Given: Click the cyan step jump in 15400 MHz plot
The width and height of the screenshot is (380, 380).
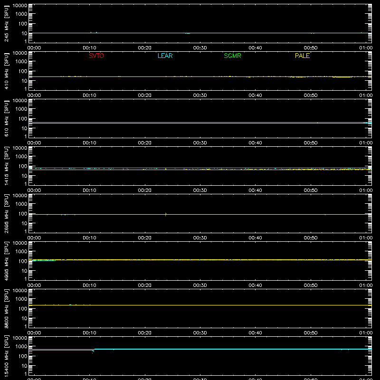Looking at the screenshot, I should coord(93,351).
